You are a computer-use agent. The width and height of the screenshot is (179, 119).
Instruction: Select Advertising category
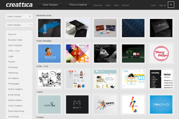(x=13, y=73)
